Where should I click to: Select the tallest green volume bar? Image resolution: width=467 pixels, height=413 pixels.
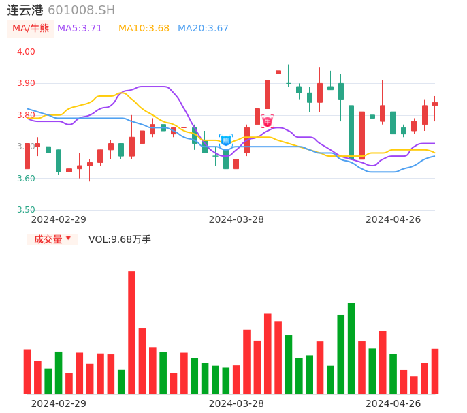pyautogui.click(x=351, y=348)
